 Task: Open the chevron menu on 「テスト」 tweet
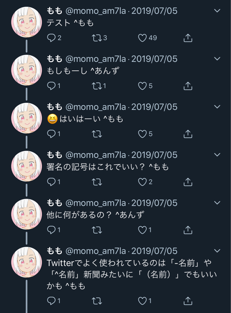pyautogui.click(x=217, y=11)
